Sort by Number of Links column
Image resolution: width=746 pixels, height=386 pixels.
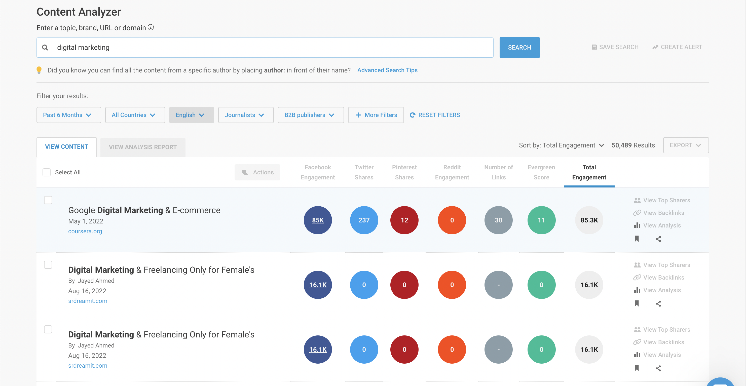click(498, 172)
